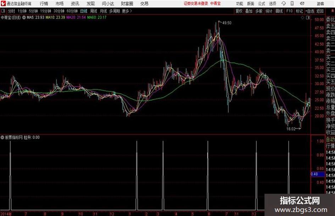Switch to the 分时 period tab
Viewport: 335px width, 216px height.
point(12,11)
